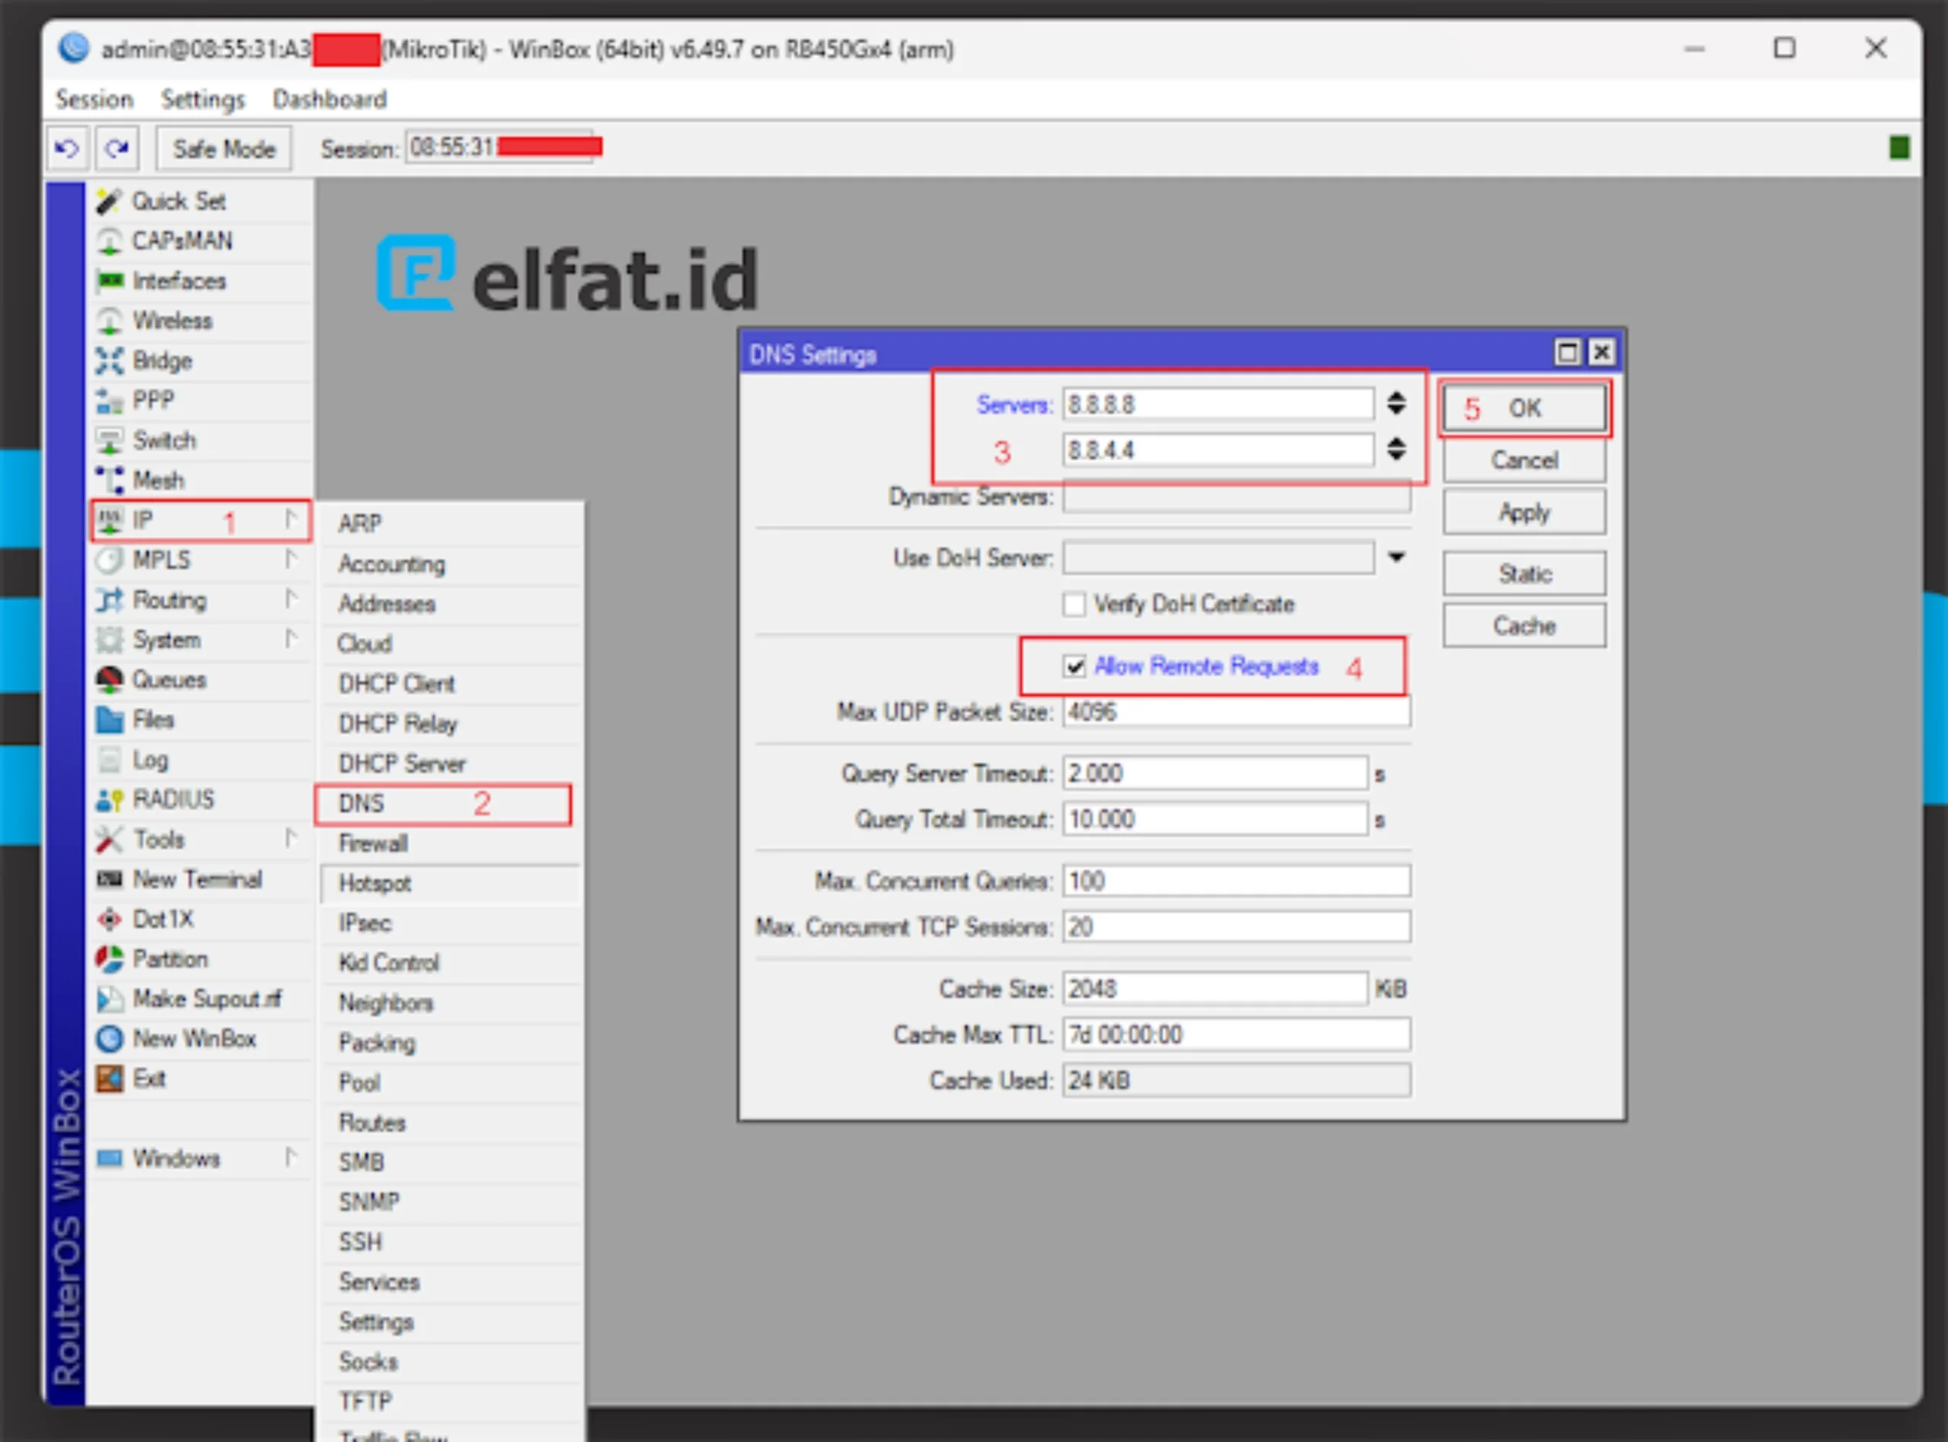Close the DNS Settings dialog

pos(1600,353)
